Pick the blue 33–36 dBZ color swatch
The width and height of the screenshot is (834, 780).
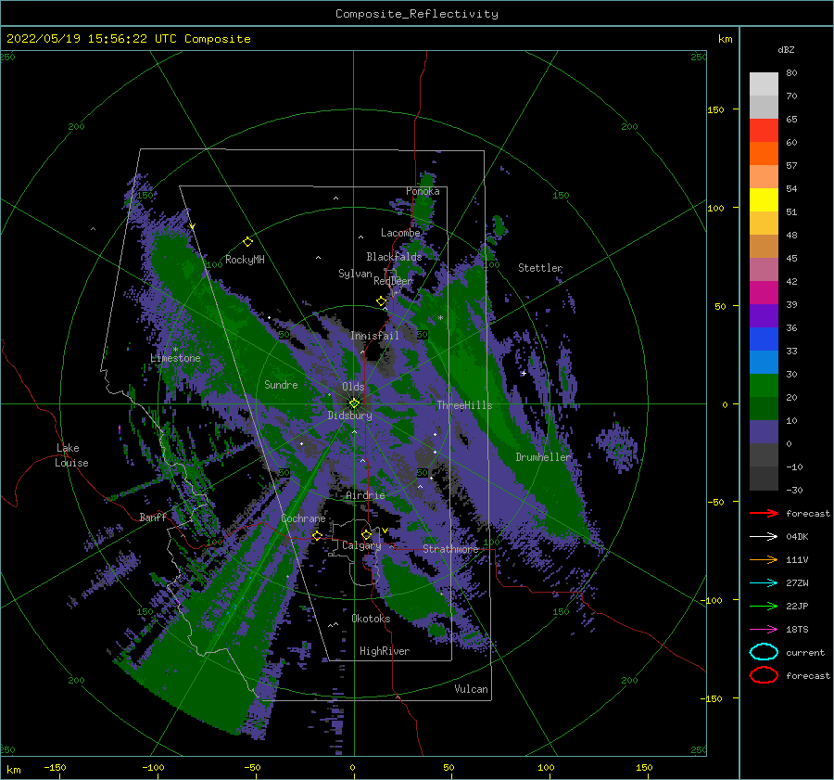coord(764,339)
